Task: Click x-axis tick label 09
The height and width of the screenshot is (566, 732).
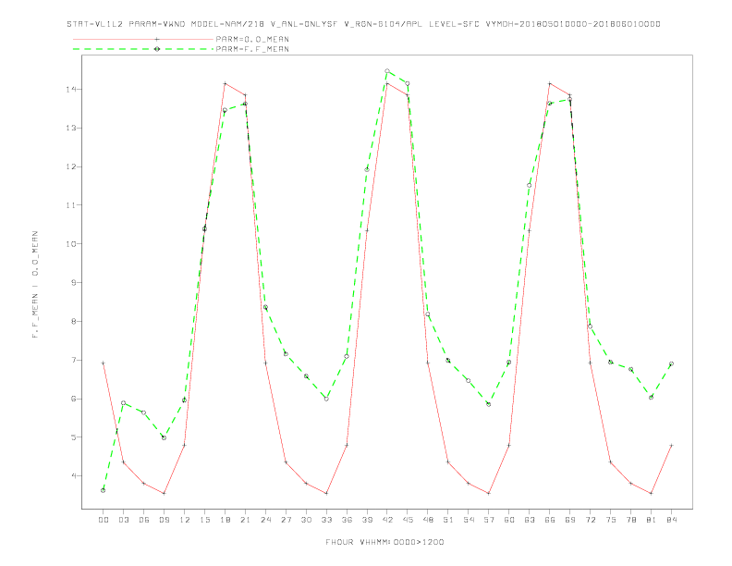Action: click(x=164, y=520)
